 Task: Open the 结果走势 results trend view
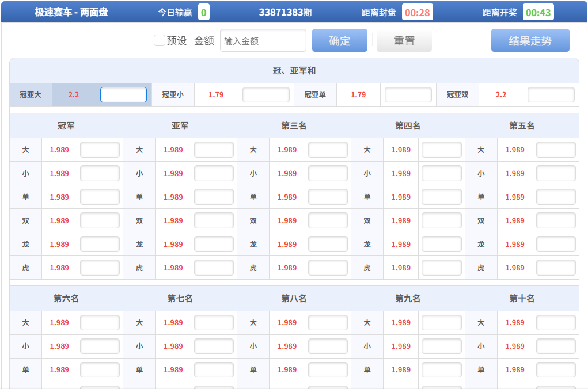click(x=530, y=40)
